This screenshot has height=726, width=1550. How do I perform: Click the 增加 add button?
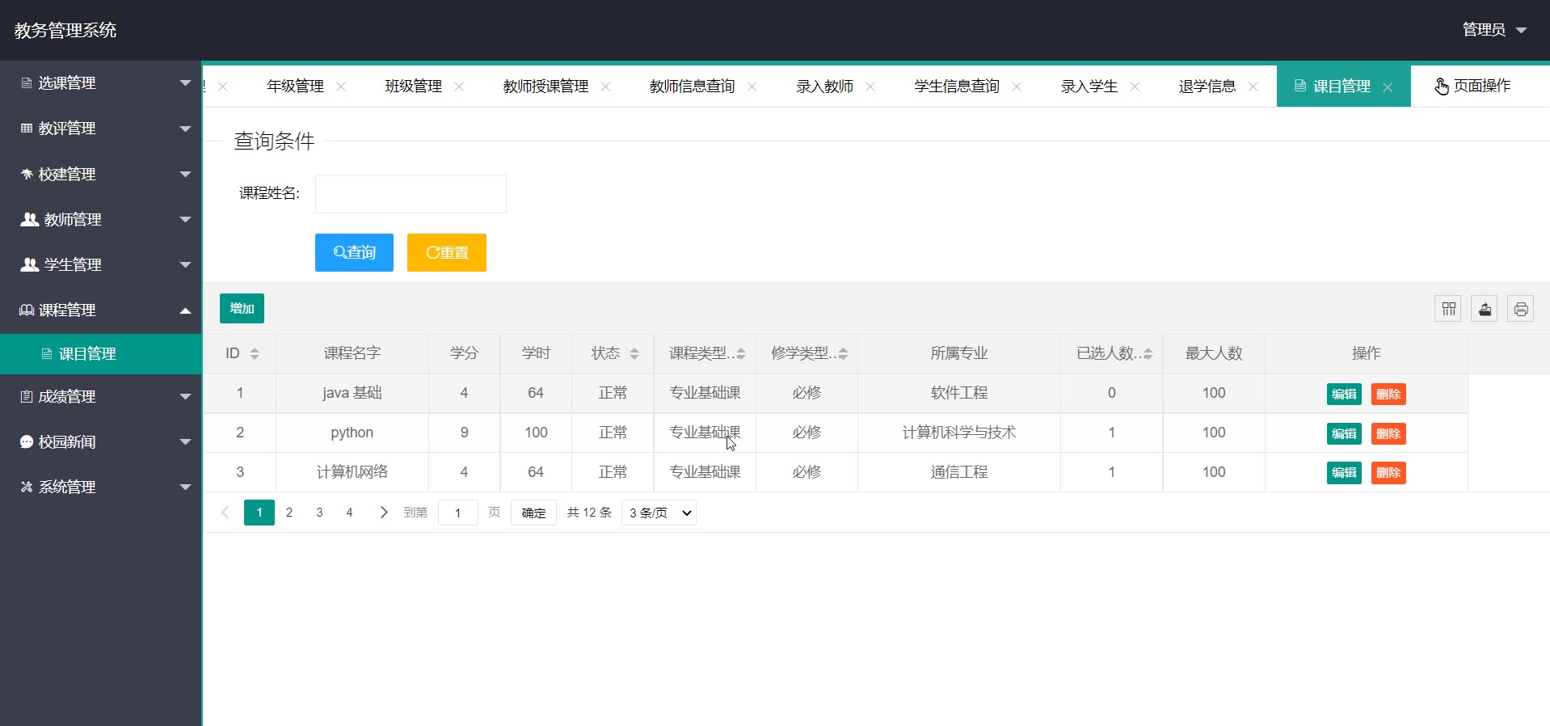[242, 309]
